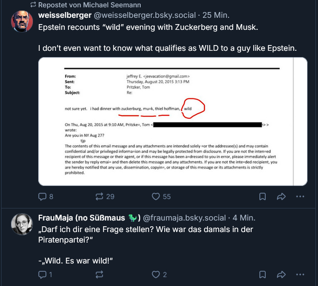This screenshot has height=286, width=318.
Task: Bookmark FrauMaja's Piratenpartei post
Action: pyautogui.click(x=263, y=274)
